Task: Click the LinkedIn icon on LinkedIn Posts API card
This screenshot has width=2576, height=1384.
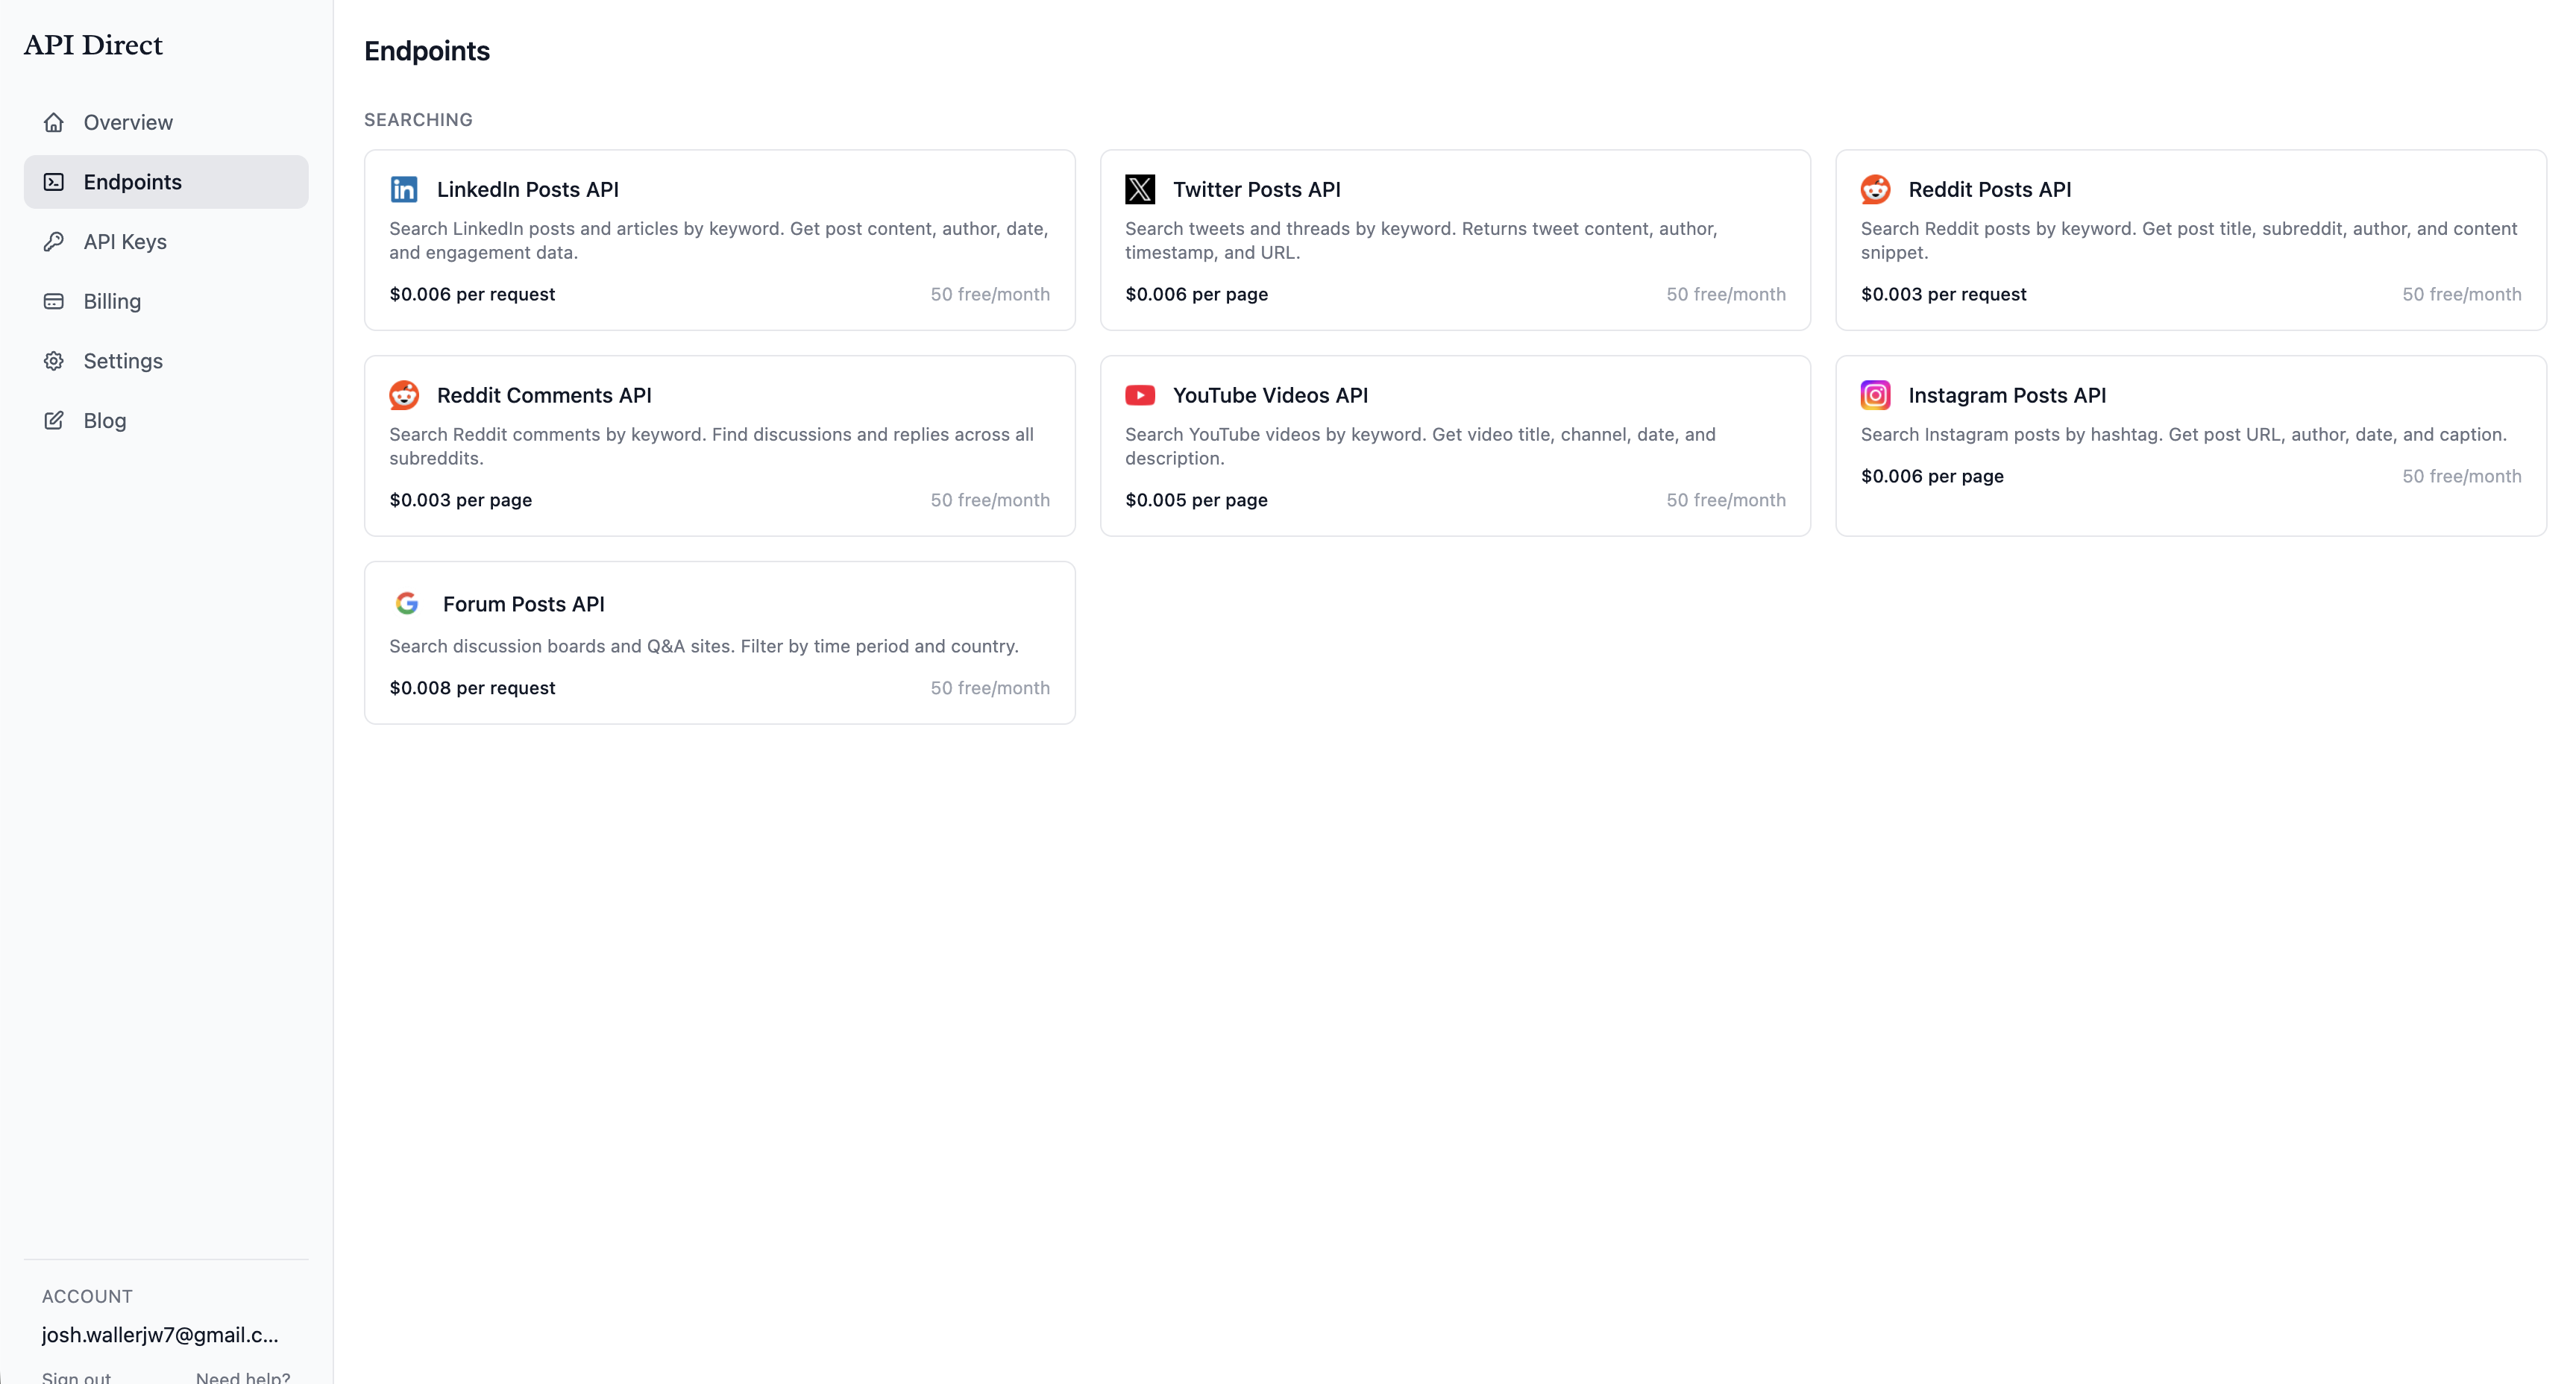Action: click(x=404, y=188)
